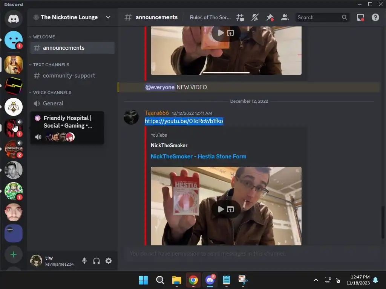This screenshot has width=386, height=289.
Task: Open The Nickotine Lounge server dropdown
Action: [x=108, y=17]
